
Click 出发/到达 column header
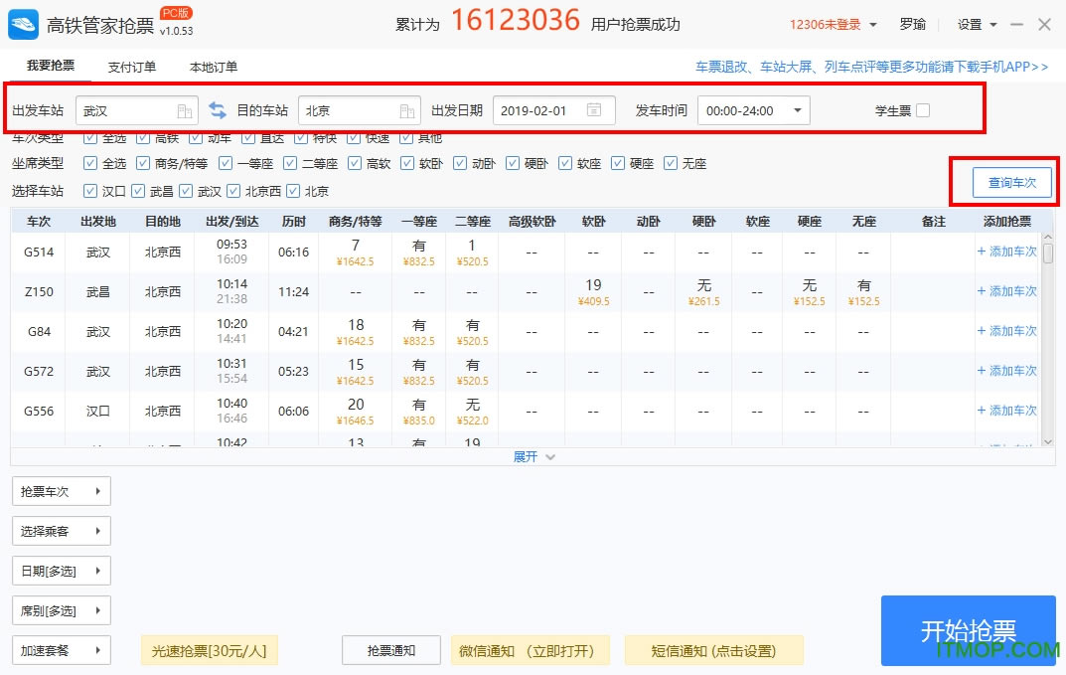click(x=231, y=221)
